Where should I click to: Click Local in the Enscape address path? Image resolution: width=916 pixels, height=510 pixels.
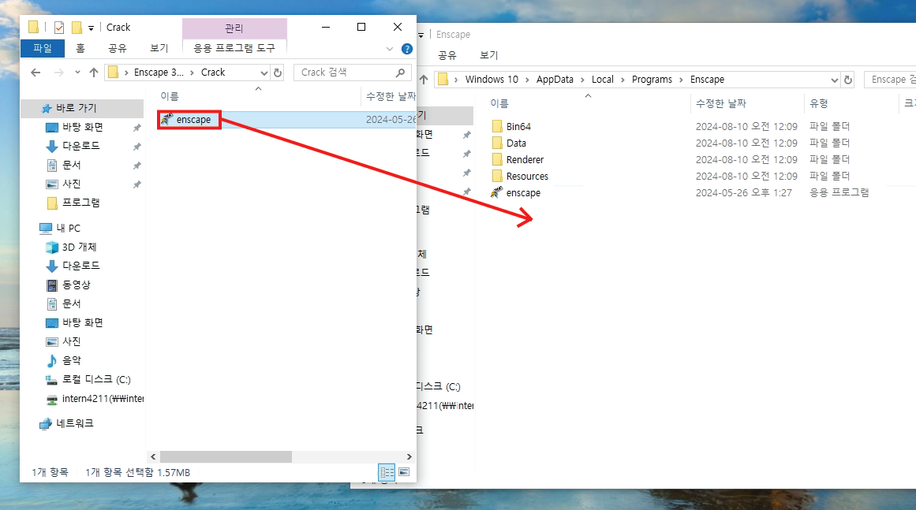click(x=602, y=80)
